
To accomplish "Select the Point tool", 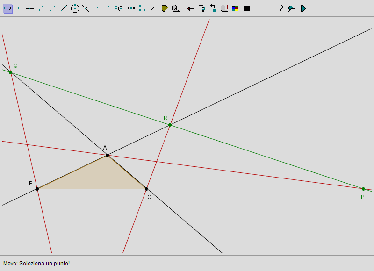I will click(x=19, y=8).
